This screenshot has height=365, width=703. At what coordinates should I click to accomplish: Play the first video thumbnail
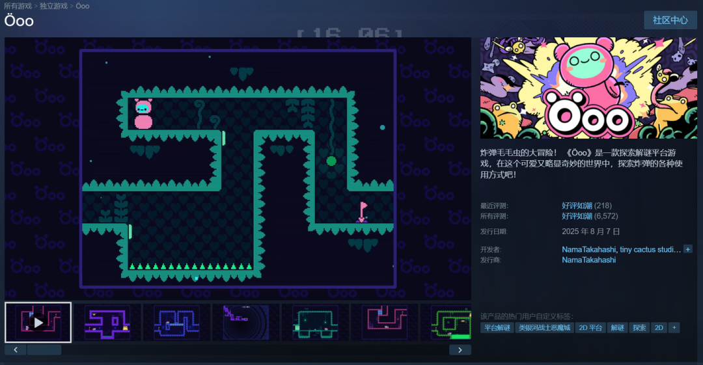(x=38, y=323)
